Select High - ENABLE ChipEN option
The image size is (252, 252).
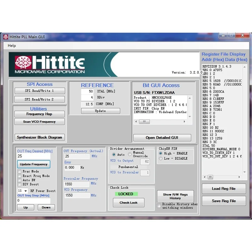[x=160, y=153]
